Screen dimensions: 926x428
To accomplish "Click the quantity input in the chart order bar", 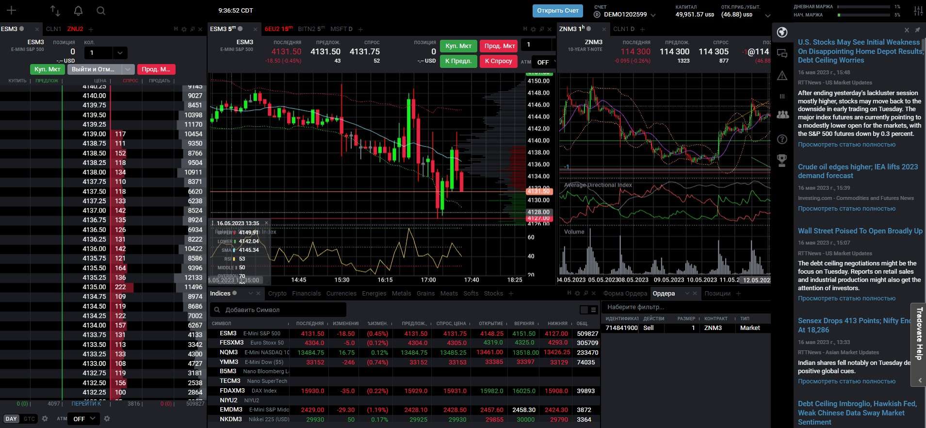I will [x=536, y=45].
